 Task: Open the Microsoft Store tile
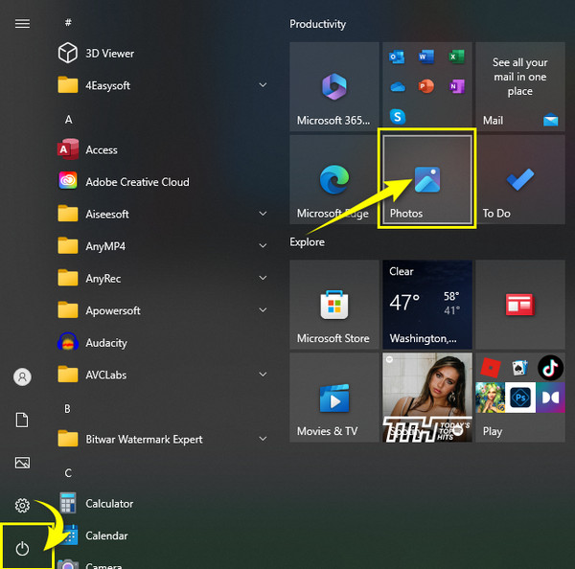pos(334,305)
